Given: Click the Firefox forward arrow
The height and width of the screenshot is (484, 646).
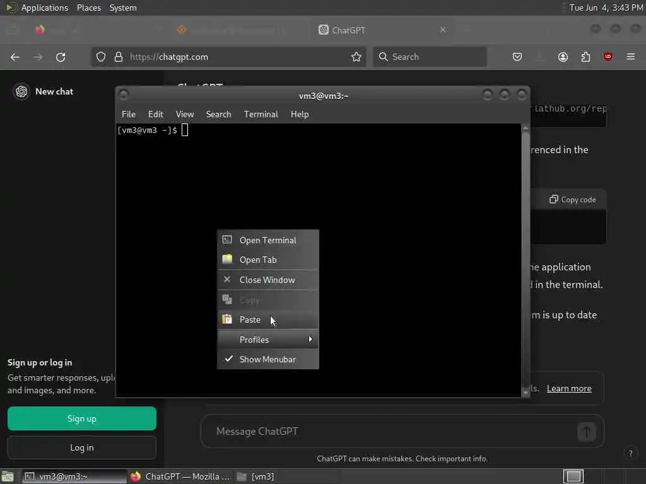Looking at the screenshot, I should coord(38,57).
